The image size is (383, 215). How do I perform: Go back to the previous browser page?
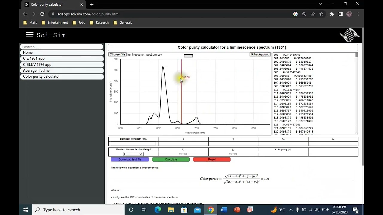[25, 14]
